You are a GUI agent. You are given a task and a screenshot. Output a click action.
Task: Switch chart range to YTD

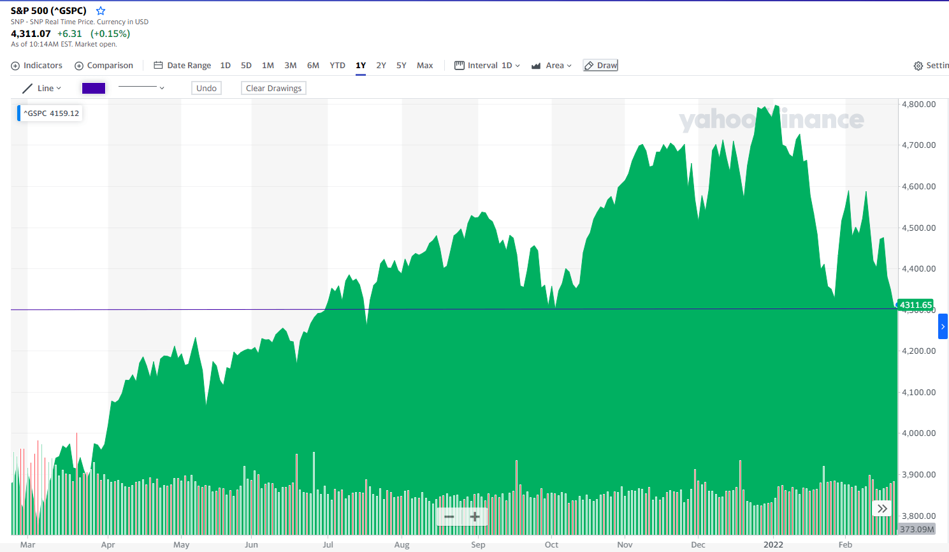point(337,65)
